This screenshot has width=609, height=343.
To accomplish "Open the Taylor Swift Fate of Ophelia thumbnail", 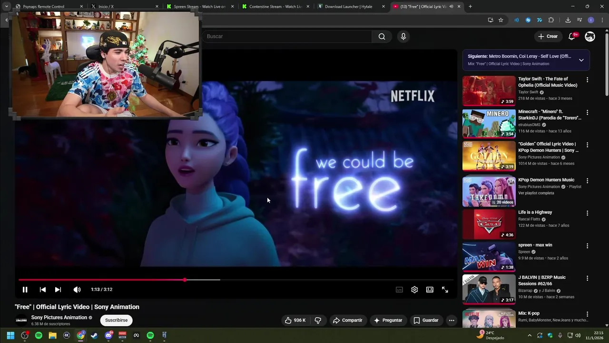I will [x=489, y=91].
